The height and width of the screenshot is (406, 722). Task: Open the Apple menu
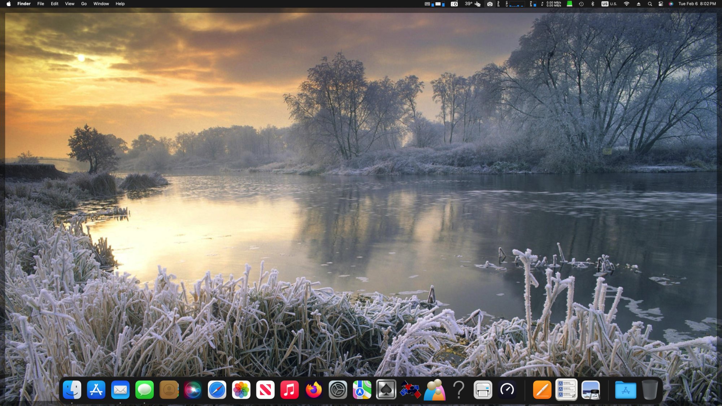tap(9, 4)
